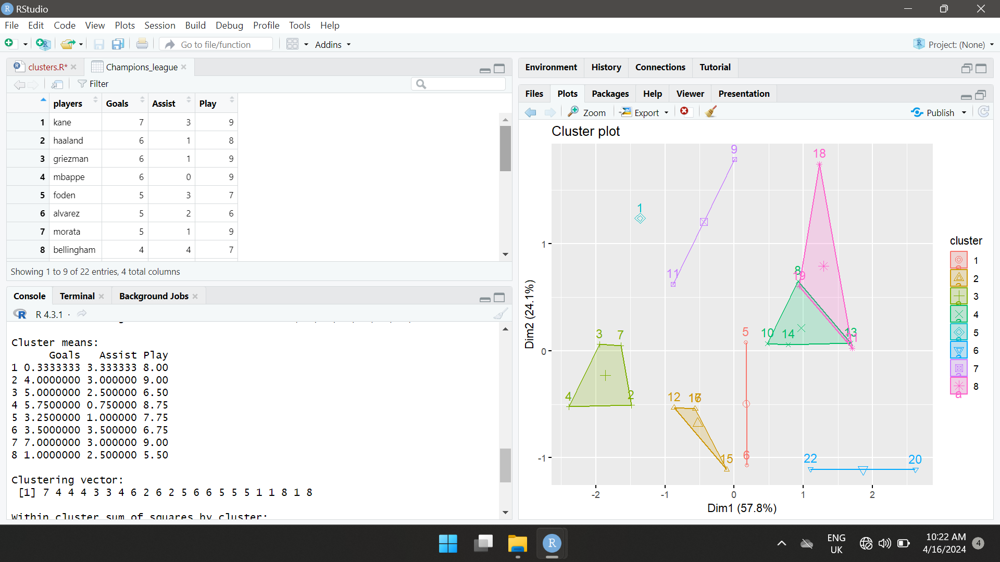
Task: Open the Plots menu
Action: coord(124,25)
